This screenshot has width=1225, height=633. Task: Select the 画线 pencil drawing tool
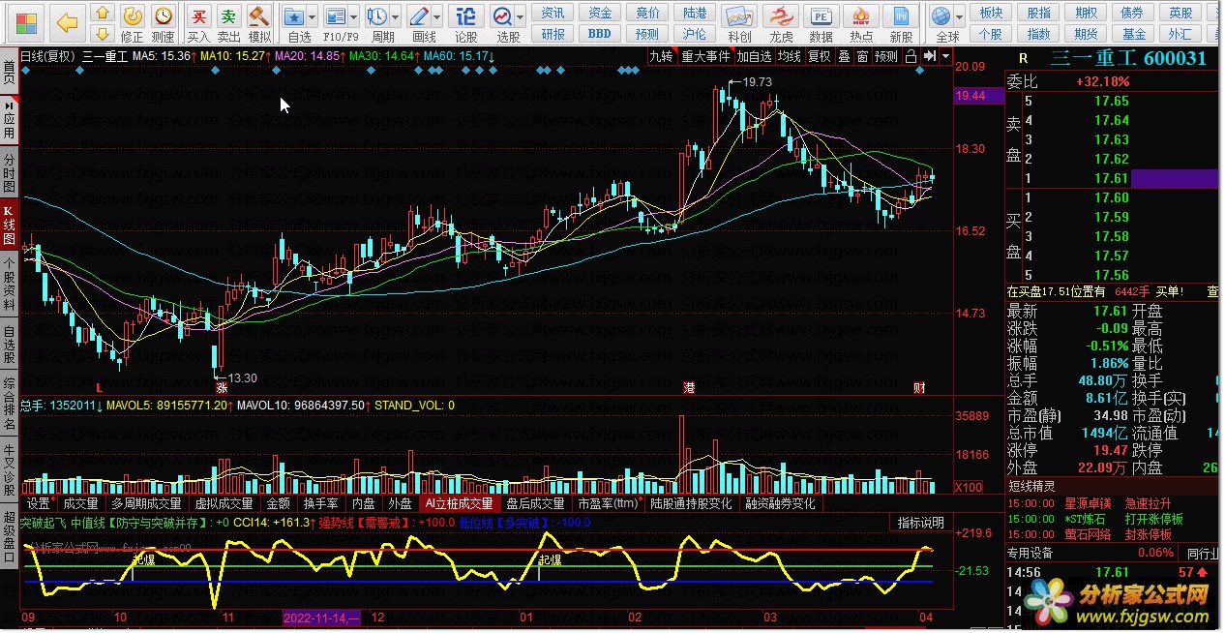pos(419,16)
